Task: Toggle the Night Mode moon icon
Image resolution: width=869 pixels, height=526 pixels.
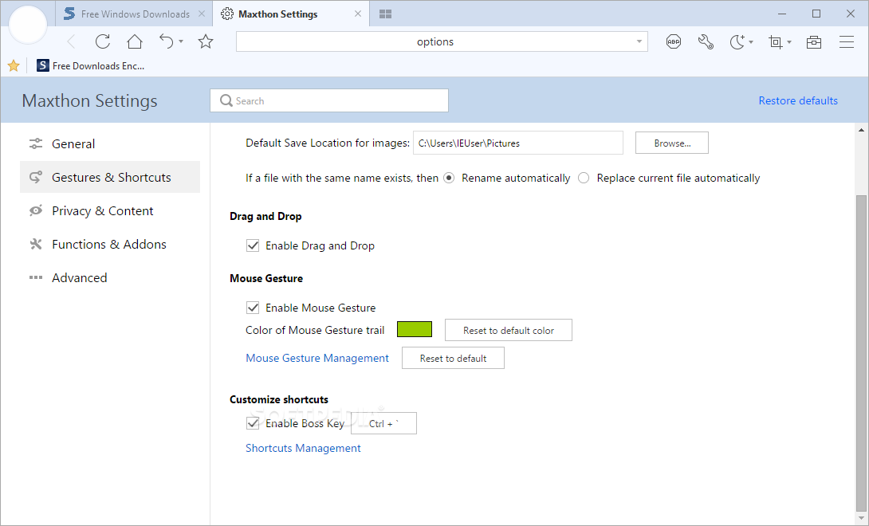Action: click(737, 42)
